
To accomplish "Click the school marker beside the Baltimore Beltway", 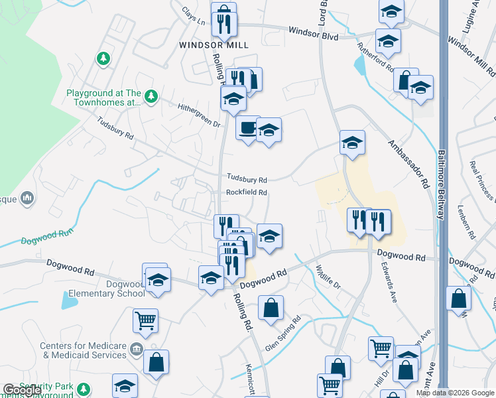I will (x=420, y=89).
